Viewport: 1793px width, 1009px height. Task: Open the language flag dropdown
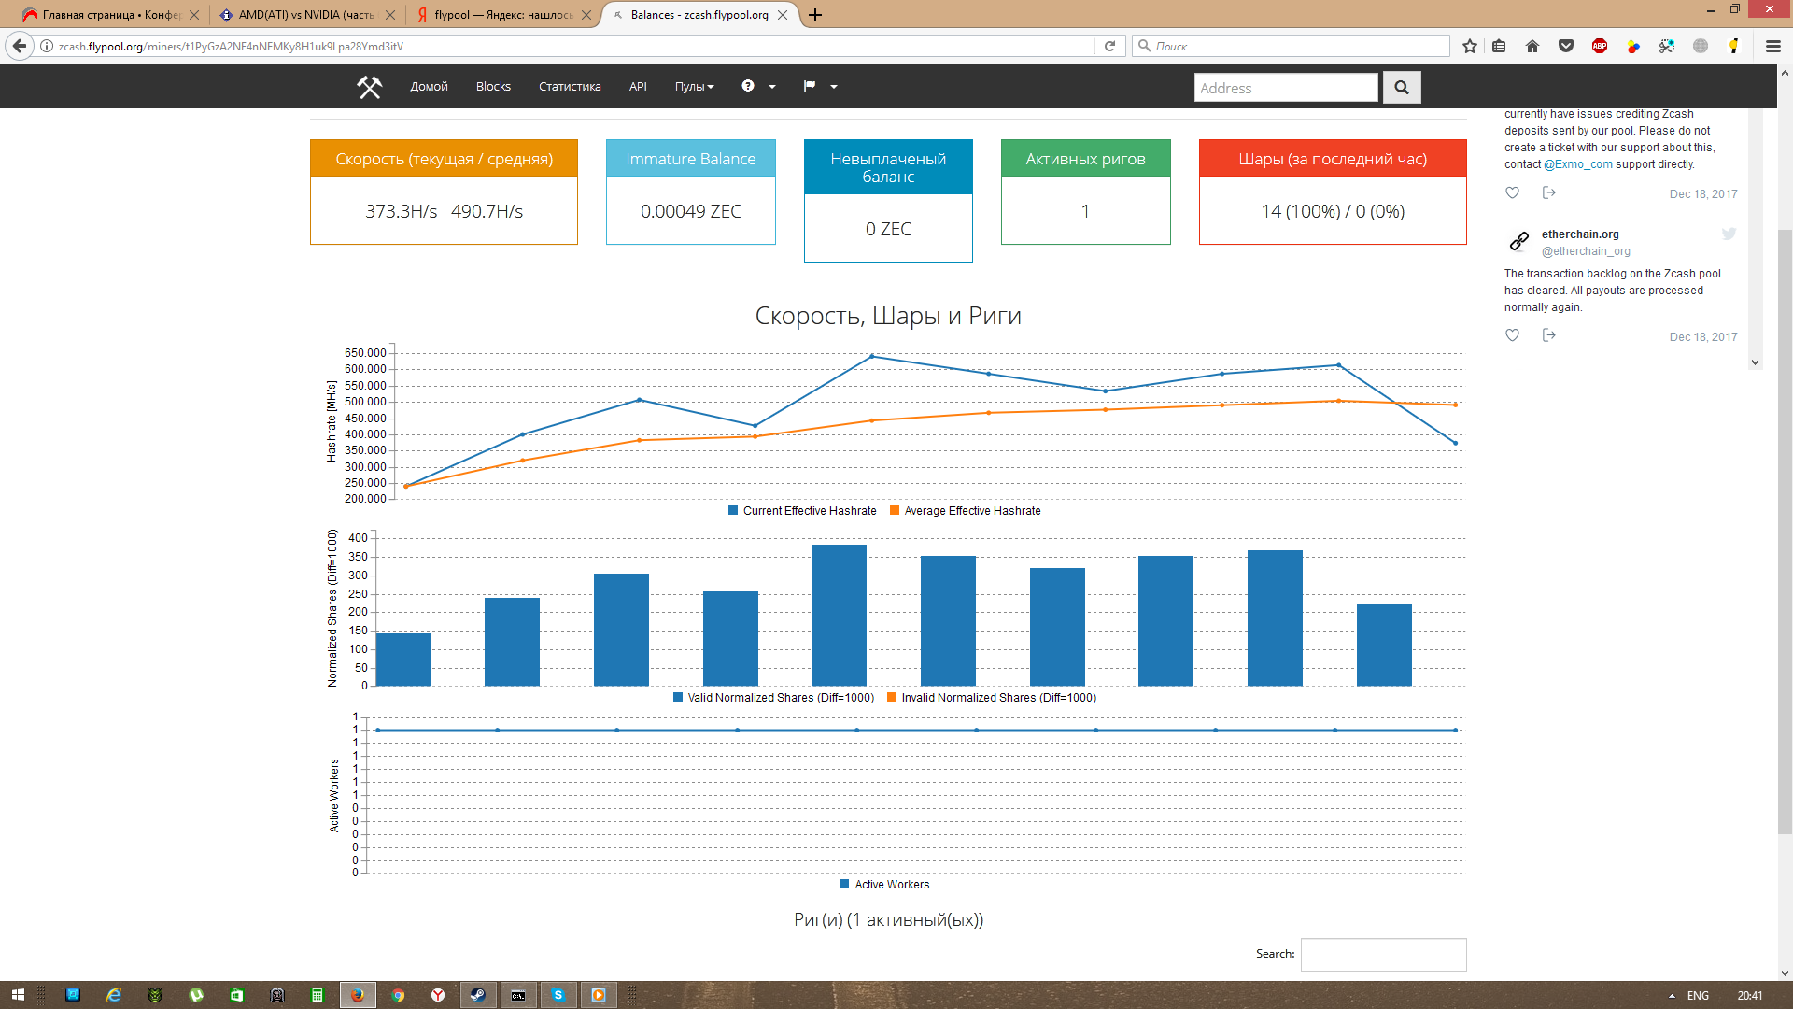(x=819, y=86)
